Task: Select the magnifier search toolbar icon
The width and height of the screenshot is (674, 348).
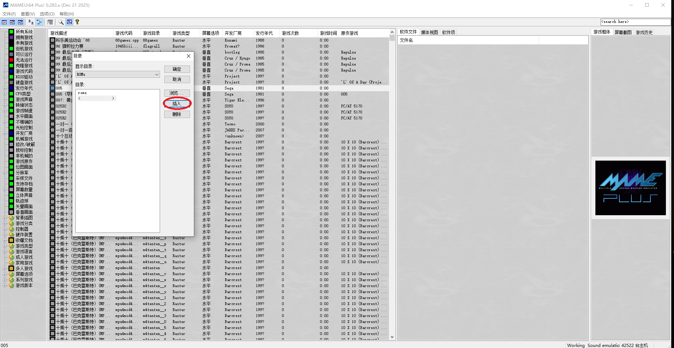Action: coord(61,22)
